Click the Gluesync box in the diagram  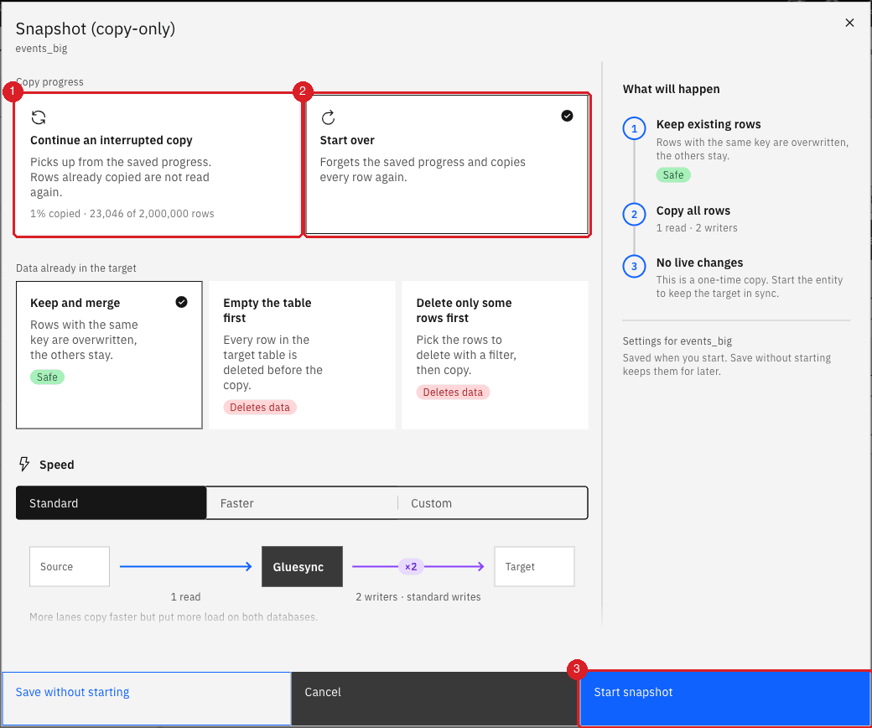point(302,566)
